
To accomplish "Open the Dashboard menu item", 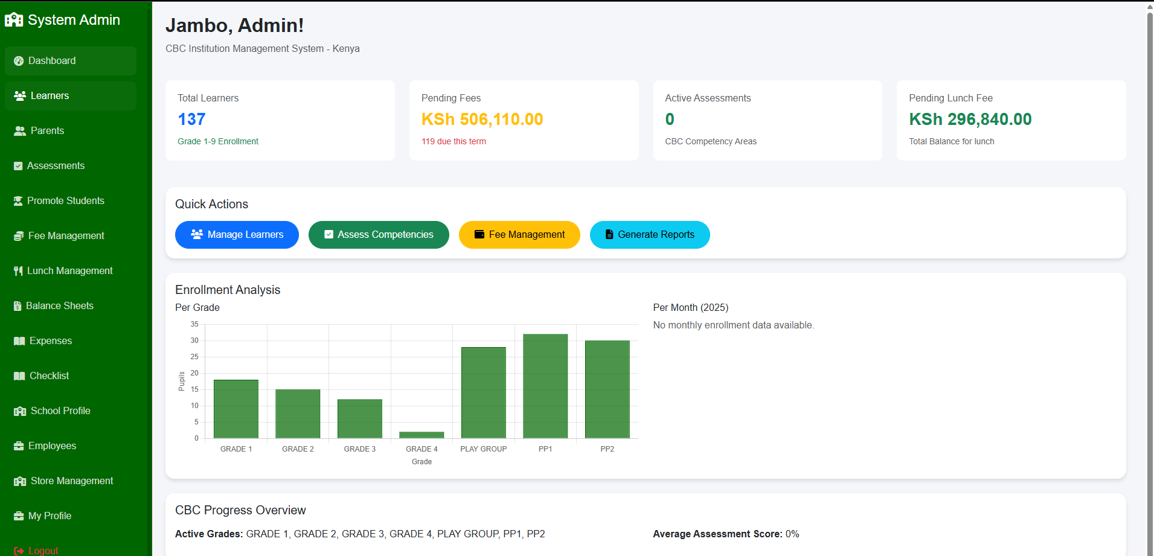I will (x=71, y=61).
